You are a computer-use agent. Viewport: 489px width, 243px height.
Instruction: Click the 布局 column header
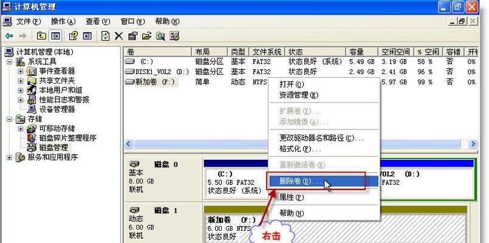(209, 52)
